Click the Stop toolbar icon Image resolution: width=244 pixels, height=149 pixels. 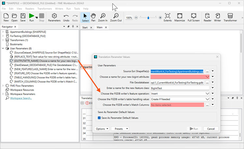[42, 17]
